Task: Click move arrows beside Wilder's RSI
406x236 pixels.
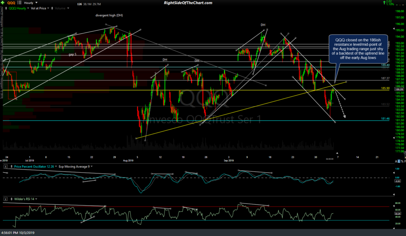Action: click(x=11, y=199)
